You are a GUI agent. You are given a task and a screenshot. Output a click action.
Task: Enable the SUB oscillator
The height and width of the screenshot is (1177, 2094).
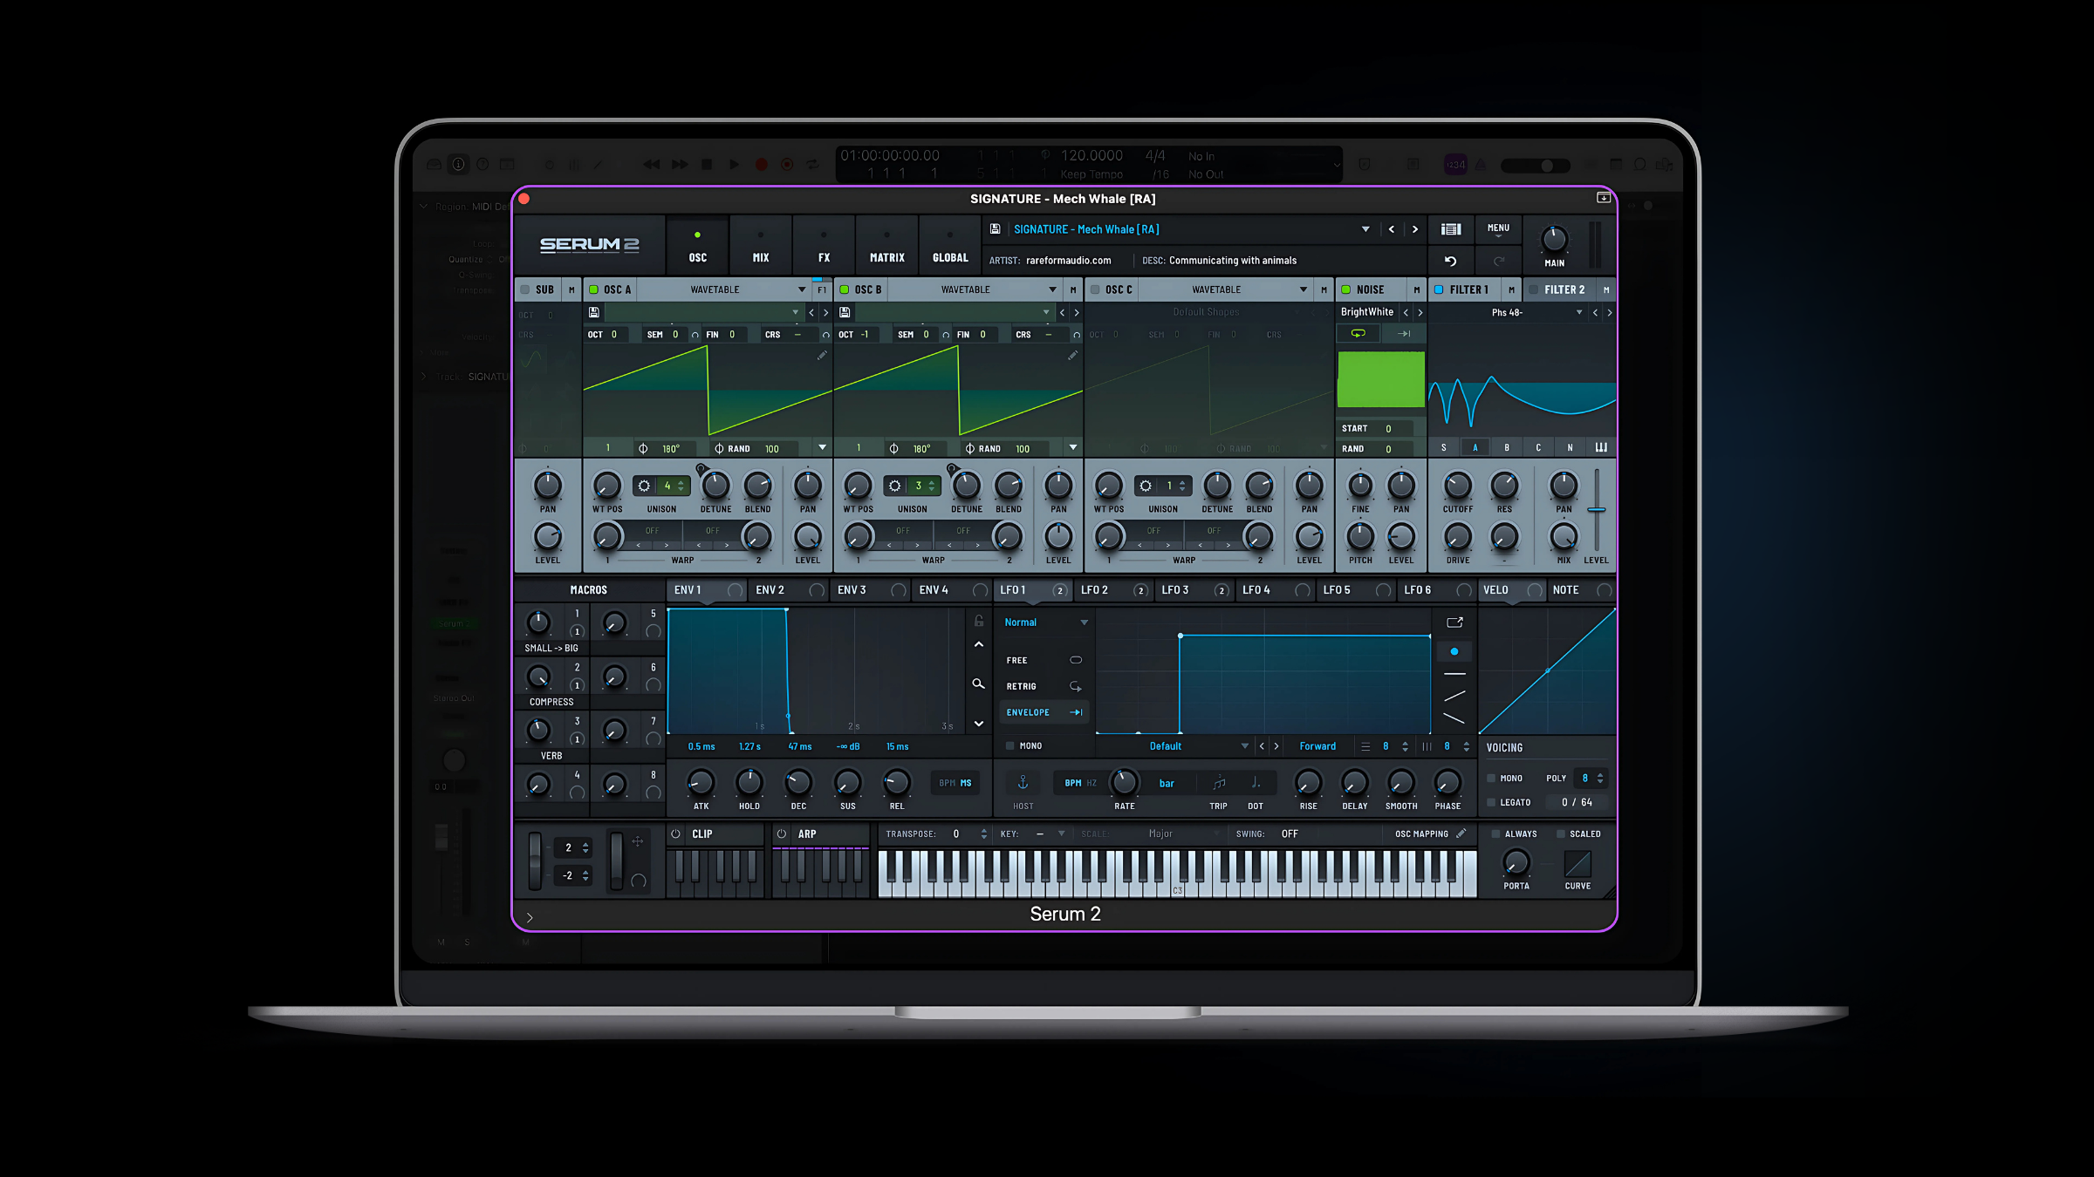click(x=524, y=289)
